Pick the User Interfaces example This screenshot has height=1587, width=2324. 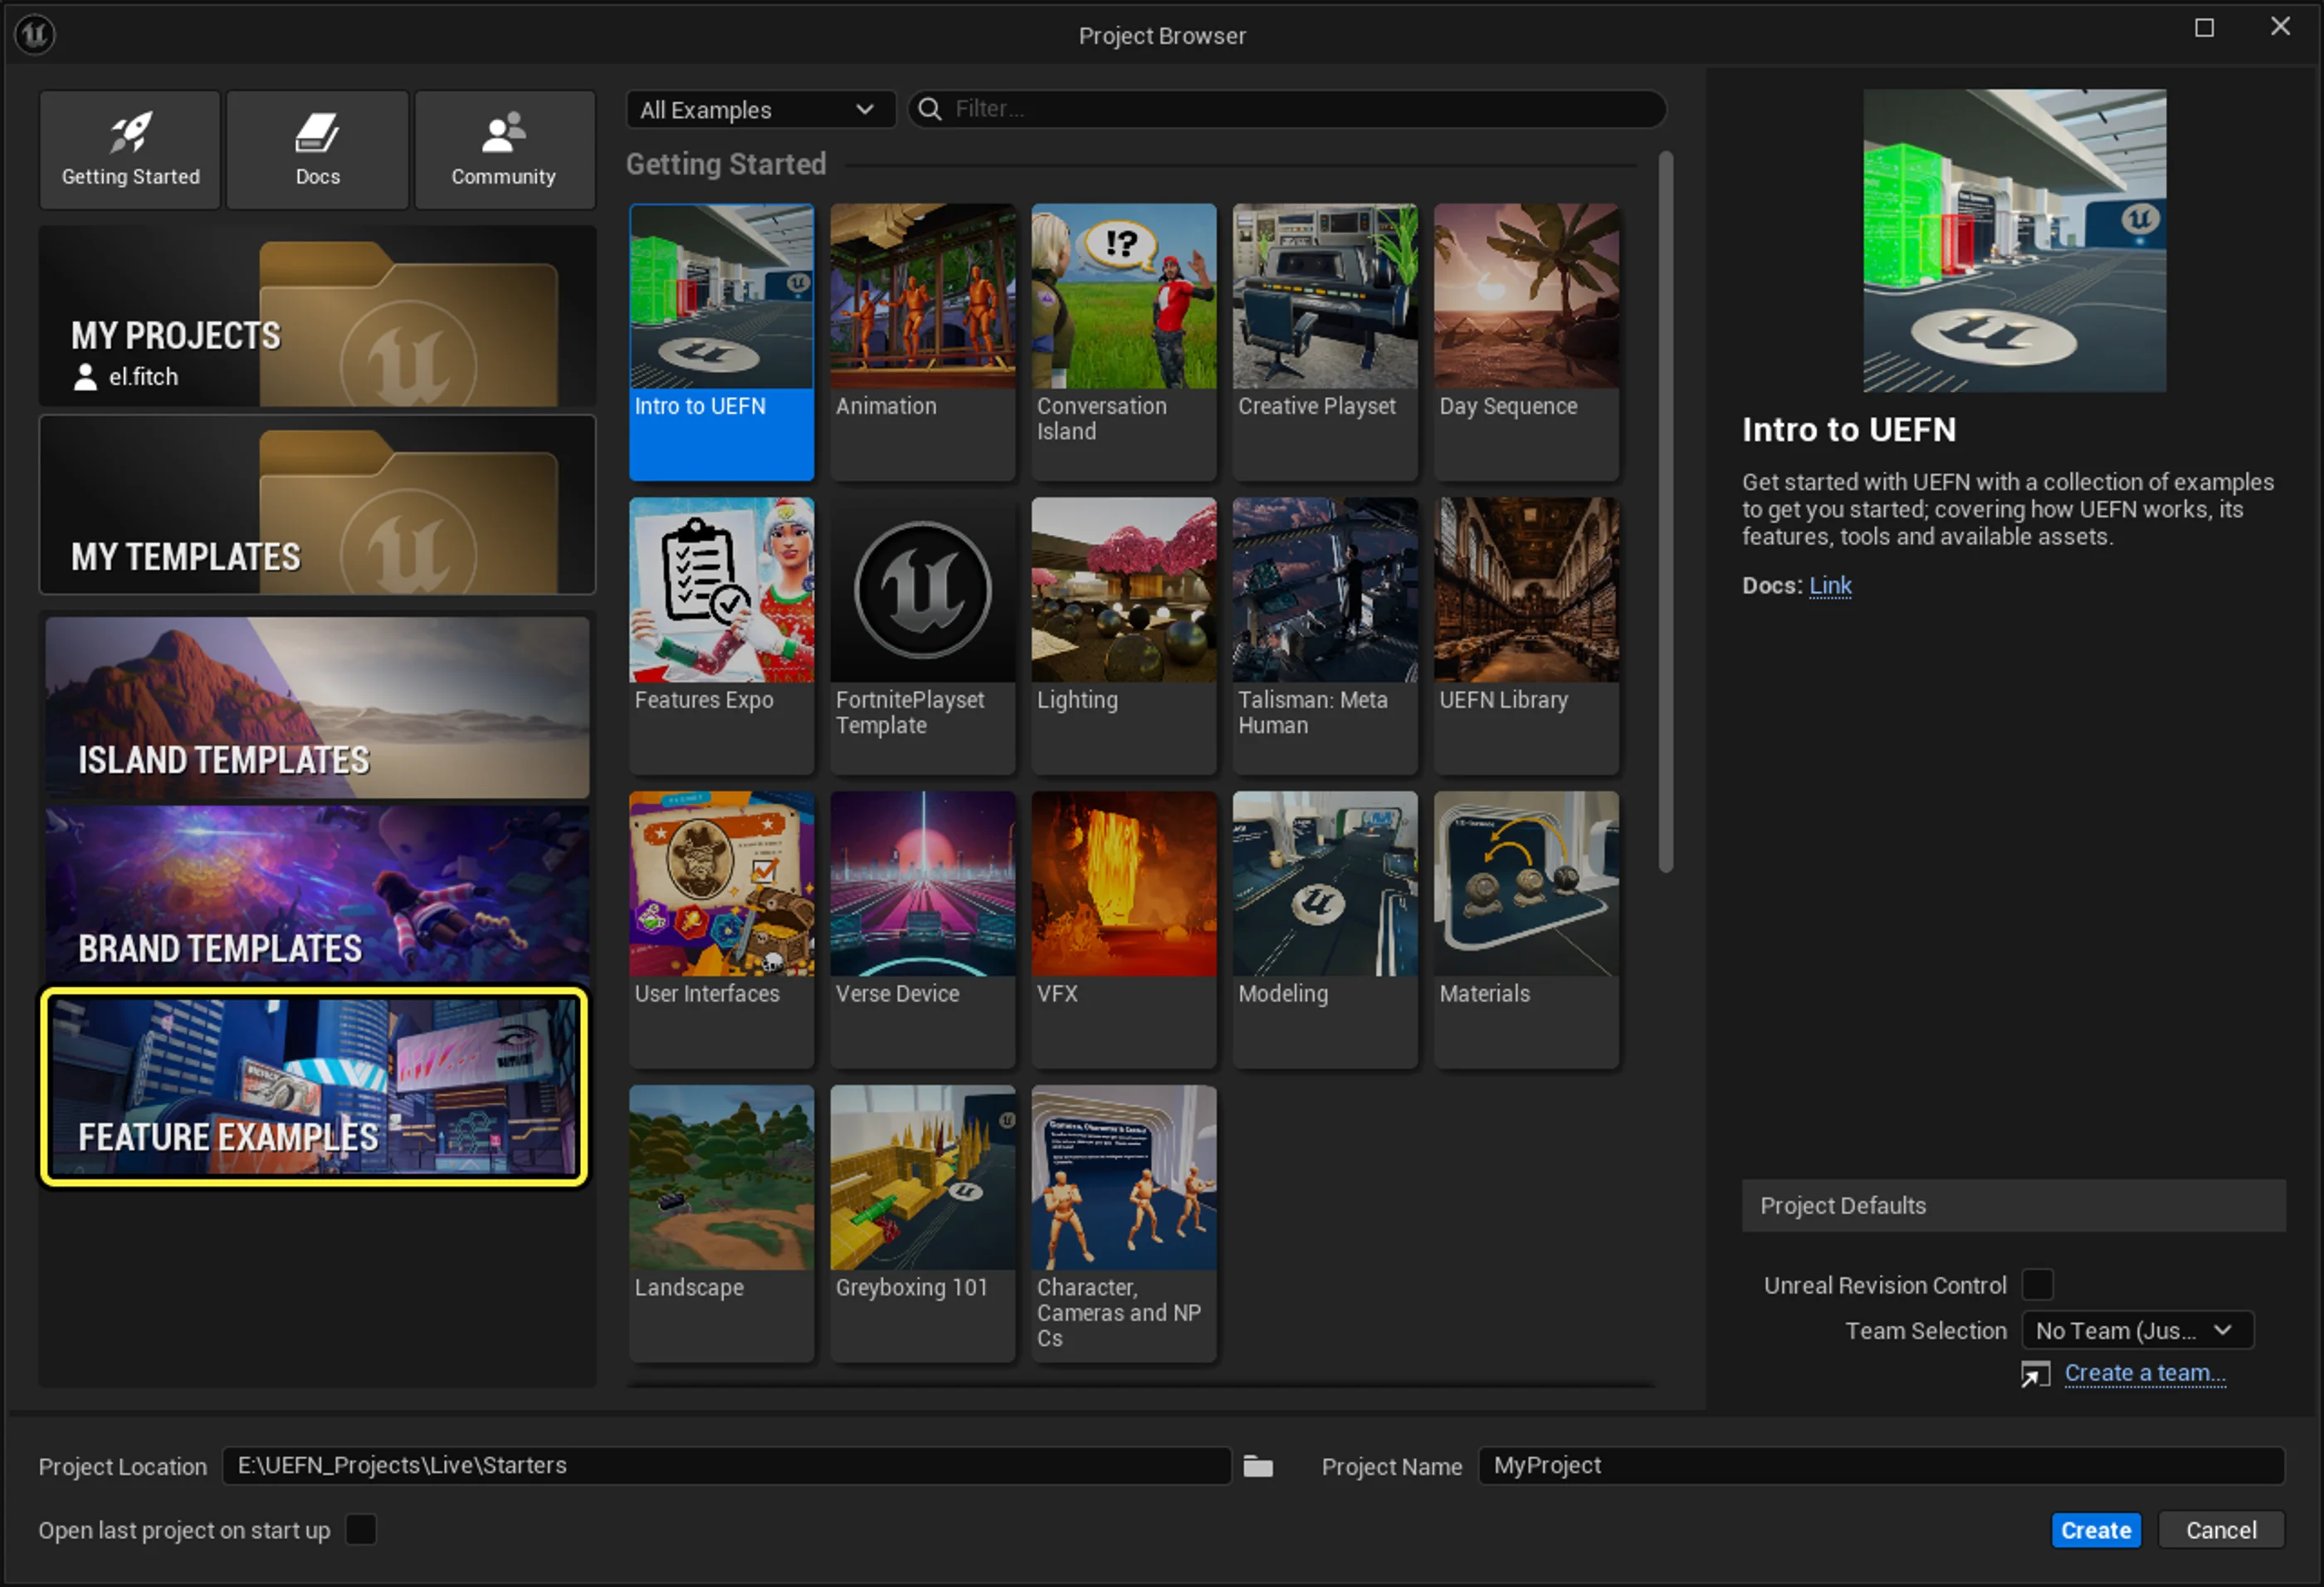[721, 929]
